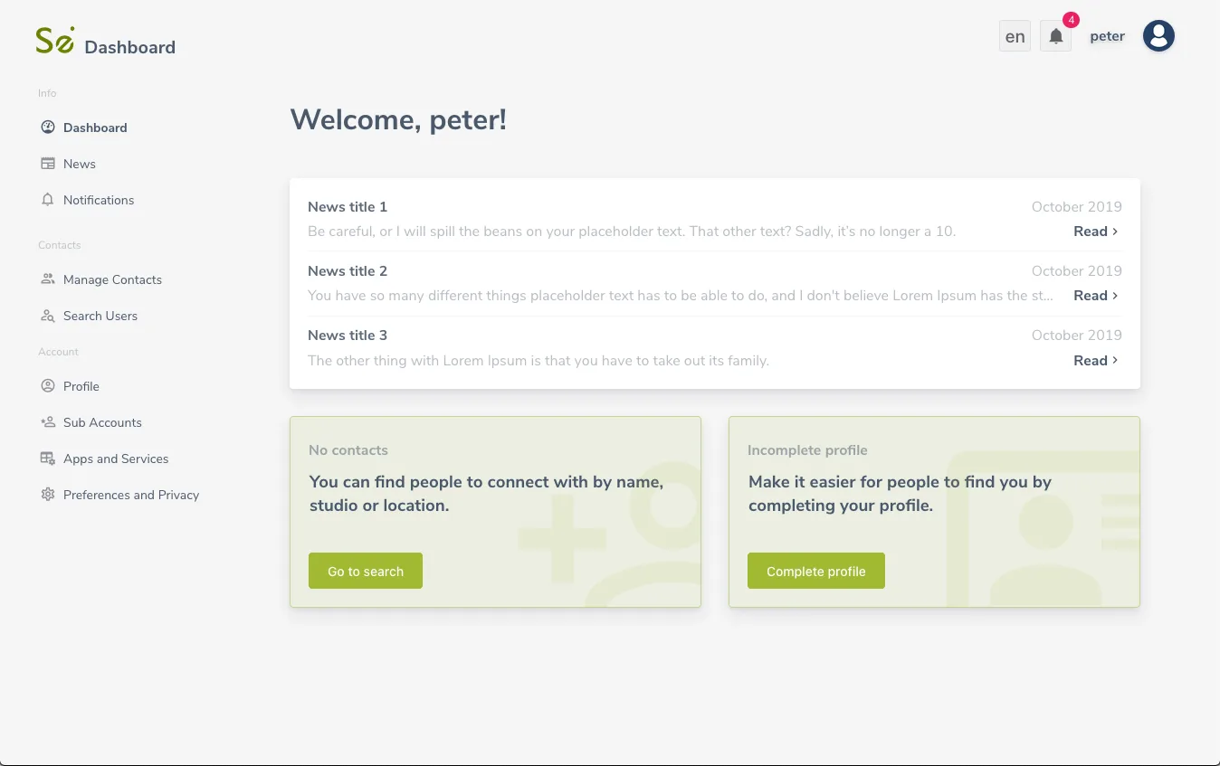The image size is (1220, 766).
Task: Open notifications bell in top header
Action: click(1055, 36)
